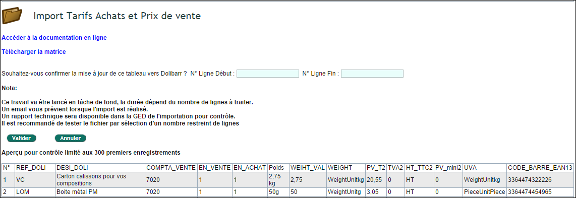576x198 pixels.
Task: Select the CODE_BARRE_EAN13 column header
Action: 540,168
